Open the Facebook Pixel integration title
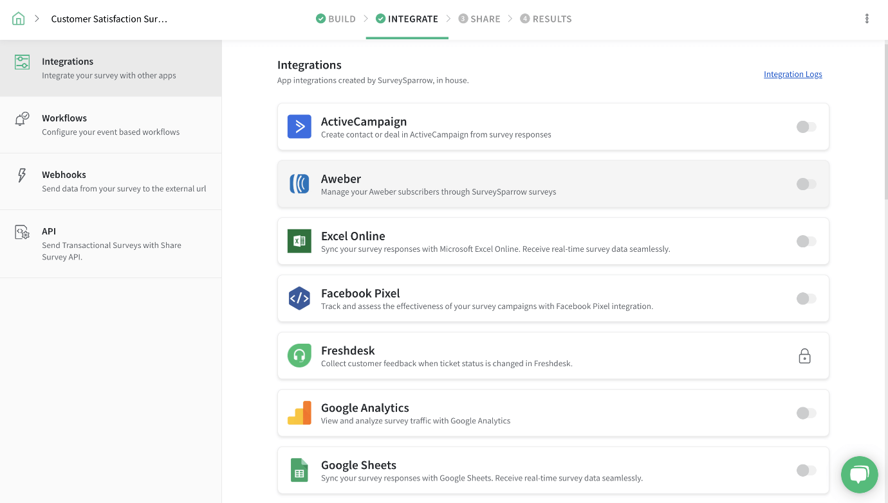 (360, 293)
